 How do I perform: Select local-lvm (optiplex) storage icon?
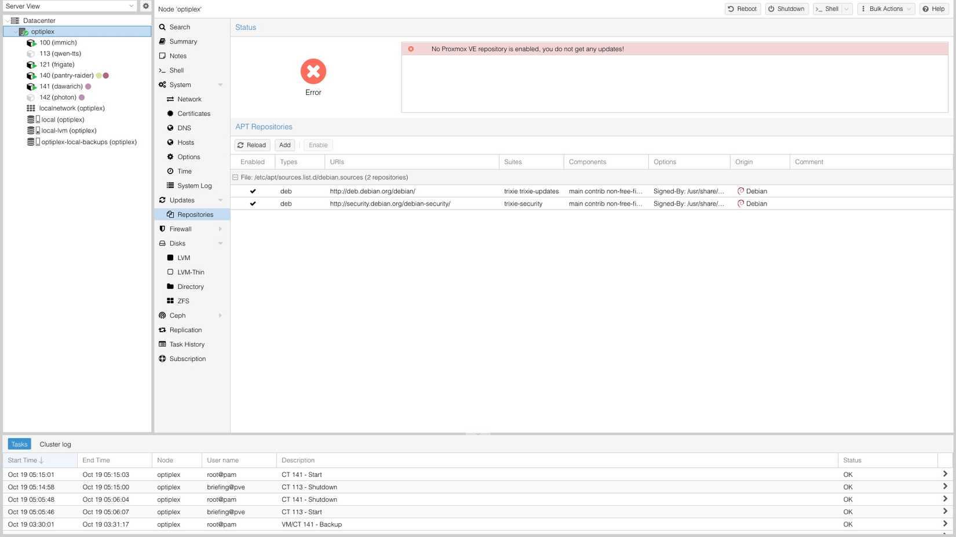coord(33,131)
